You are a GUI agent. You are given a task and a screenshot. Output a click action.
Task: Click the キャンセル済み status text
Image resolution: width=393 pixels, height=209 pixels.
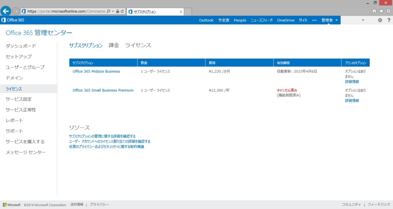click(287, 90)
